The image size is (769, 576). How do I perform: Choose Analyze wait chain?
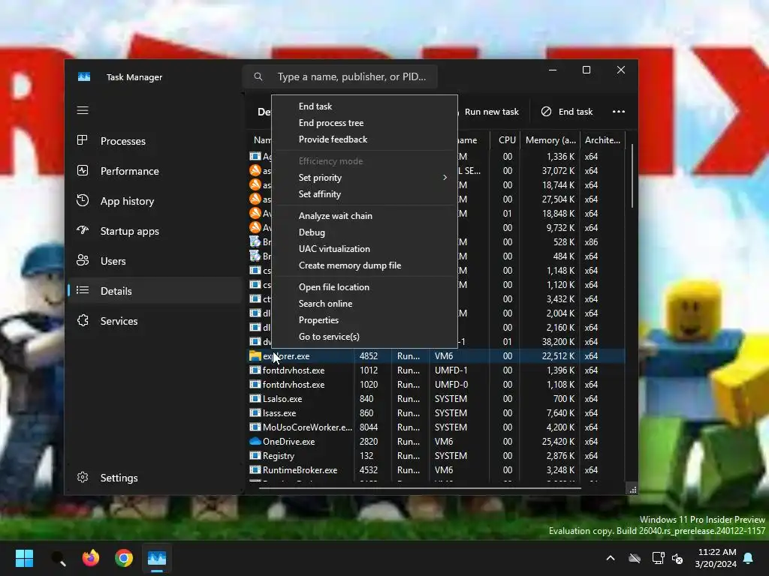(x=364, y=215)
